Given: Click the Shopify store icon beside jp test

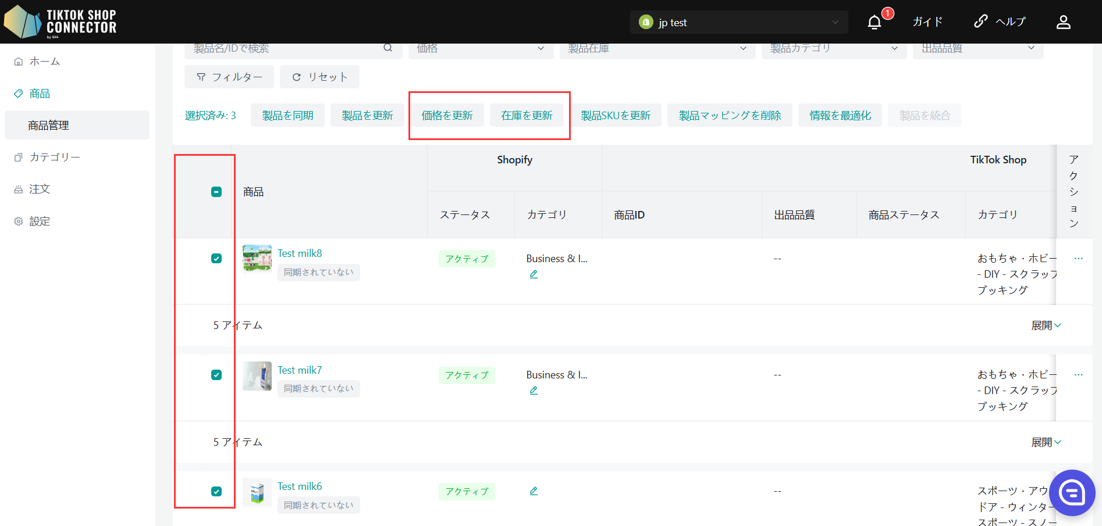Looking at the screenshot, I should coord(646,22).
